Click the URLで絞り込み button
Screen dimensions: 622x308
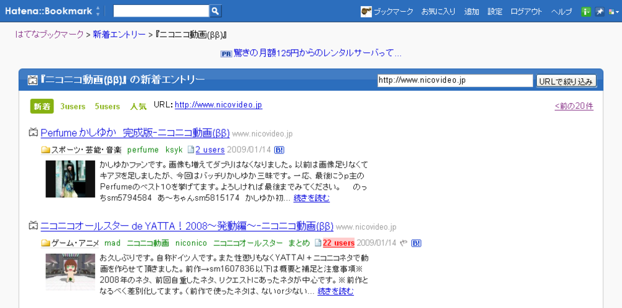[x=566, y=81]
